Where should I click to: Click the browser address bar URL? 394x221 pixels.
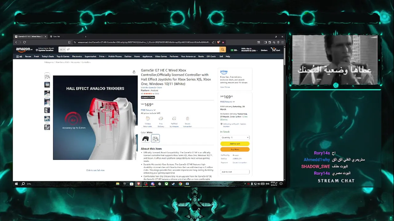tap(144, 42)
